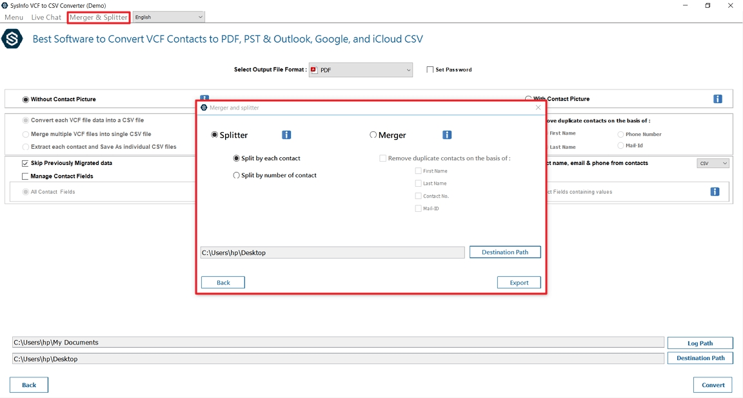Screen dimensions: 743x398
Task: Select All Contact Fields radio button
Action: tap(26, 192)
